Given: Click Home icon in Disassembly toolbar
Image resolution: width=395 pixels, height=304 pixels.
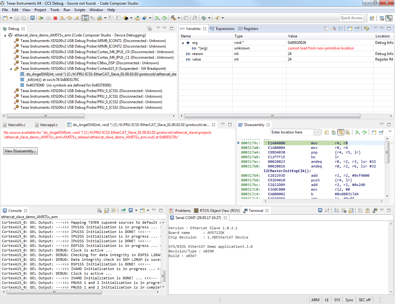Looking at the screenshot, I should coord(334,133).
